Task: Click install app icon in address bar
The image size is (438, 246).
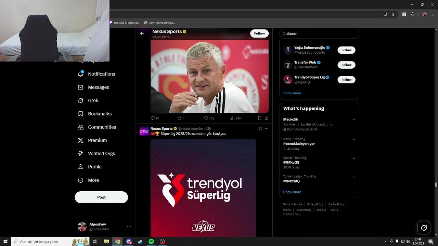Action: pyautogui.click(x=385, y=14)
